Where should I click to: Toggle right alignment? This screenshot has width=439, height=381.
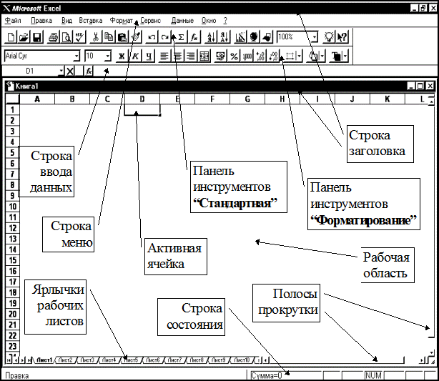(191, 56)
